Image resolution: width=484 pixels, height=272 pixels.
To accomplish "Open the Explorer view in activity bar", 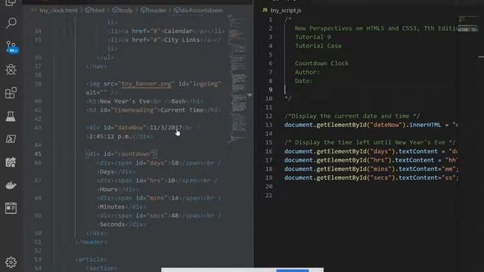I will pyautogui.click(x=11, y=3).
